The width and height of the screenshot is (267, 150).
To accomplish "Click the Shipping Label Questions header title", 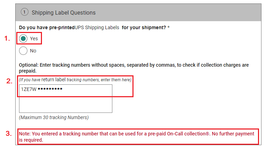I will (63, 12).
